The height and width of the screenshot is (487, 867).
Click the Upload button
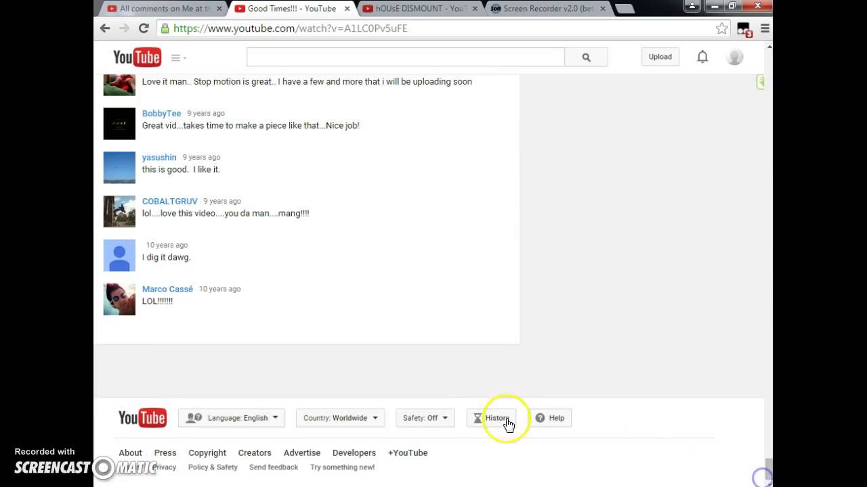tap(660, 57)
